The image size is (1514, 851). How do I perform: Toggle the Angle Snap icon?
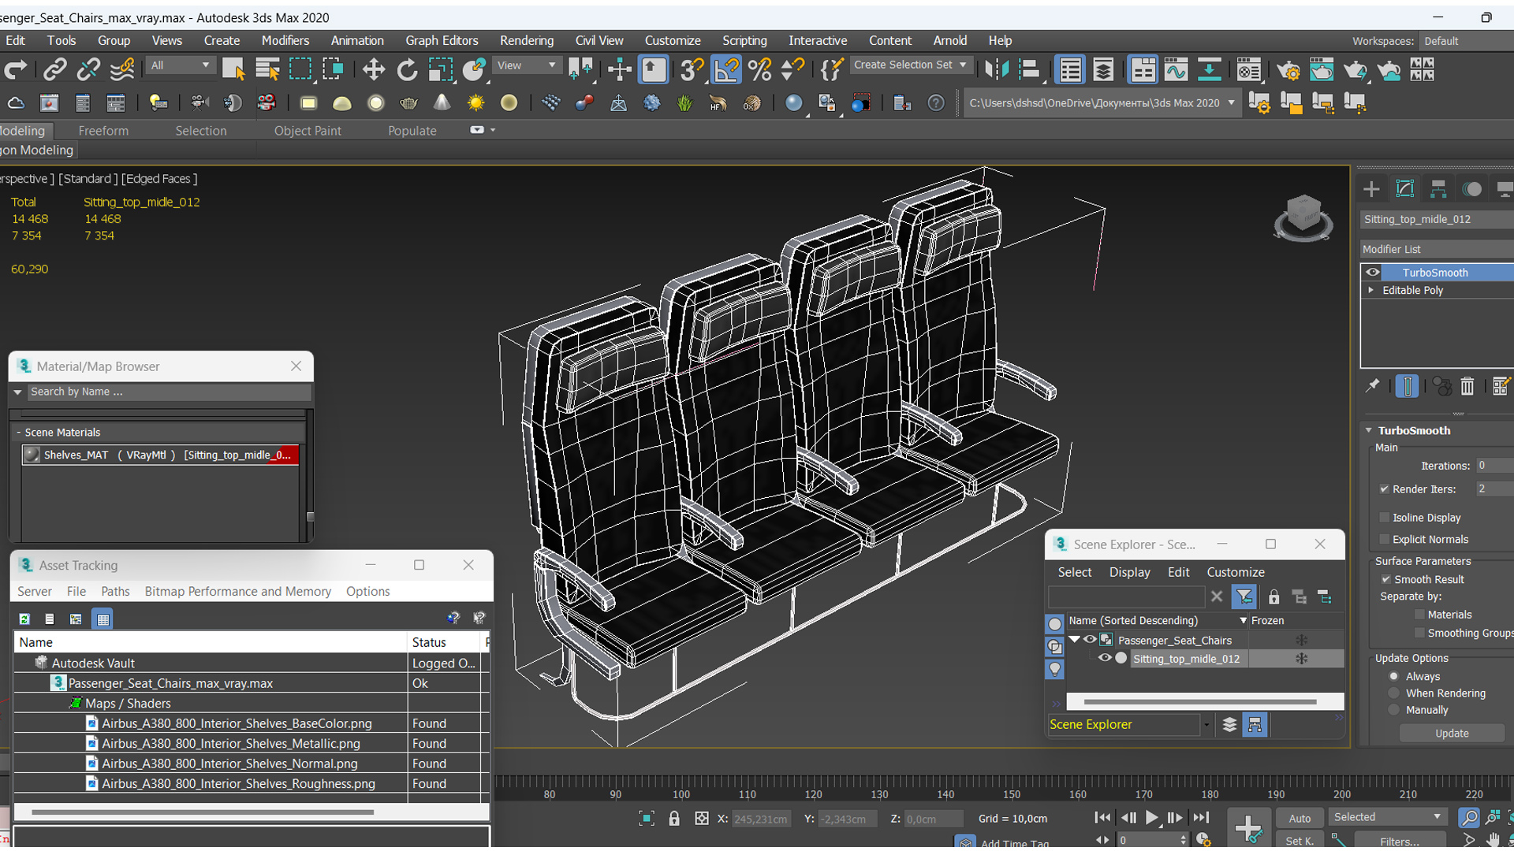tap(726, 70)
